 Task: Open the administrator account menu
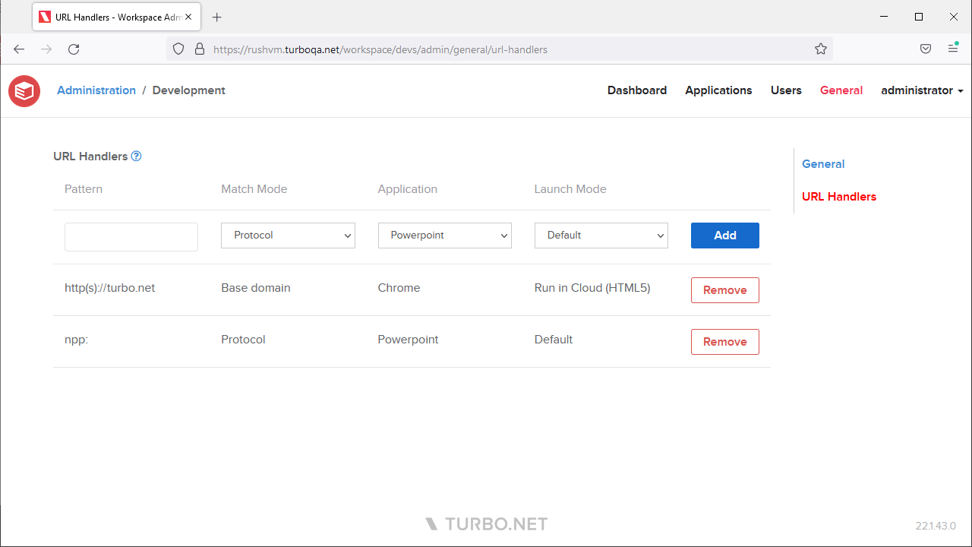(922, 90)
